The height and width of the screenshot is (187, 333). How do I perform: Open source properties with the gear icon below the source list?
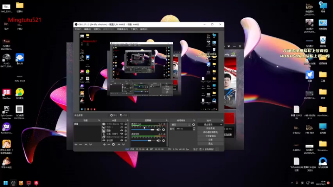[x=113, y=144]
